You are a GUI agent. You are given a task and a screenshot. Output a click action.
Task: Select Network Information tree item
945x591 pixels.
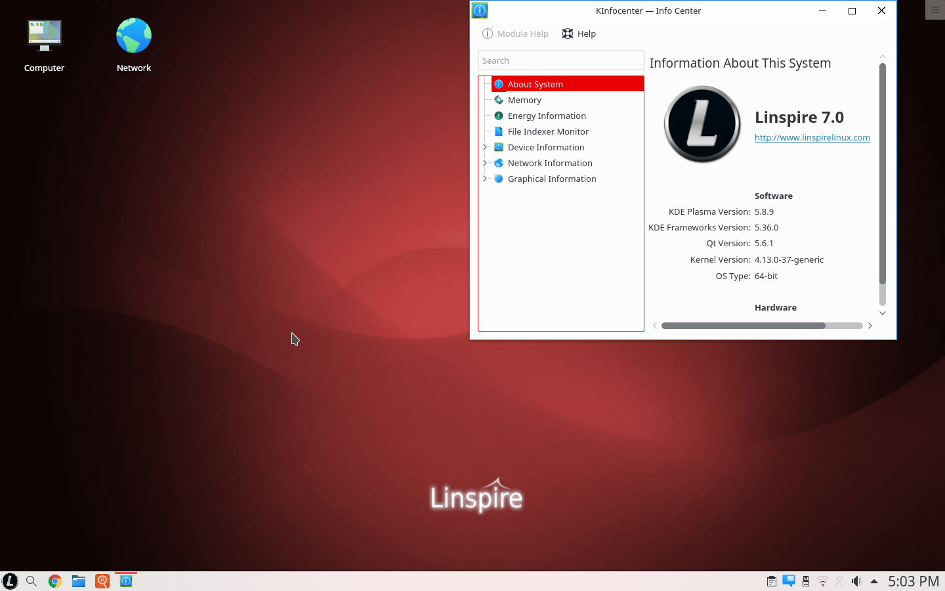550,163
